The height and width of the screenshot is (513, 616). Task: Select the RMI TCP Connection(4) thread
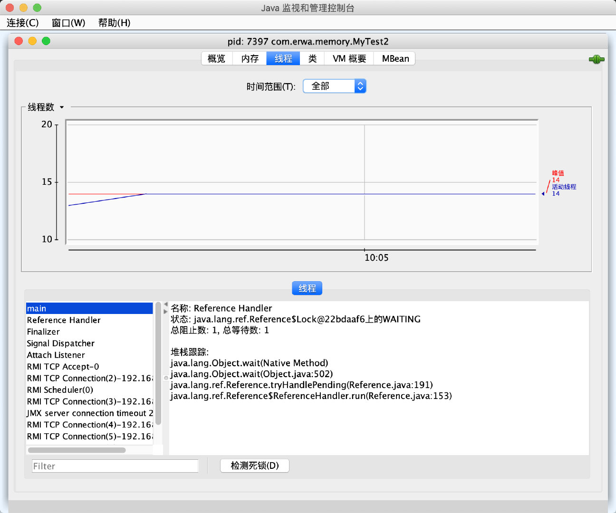89,425
